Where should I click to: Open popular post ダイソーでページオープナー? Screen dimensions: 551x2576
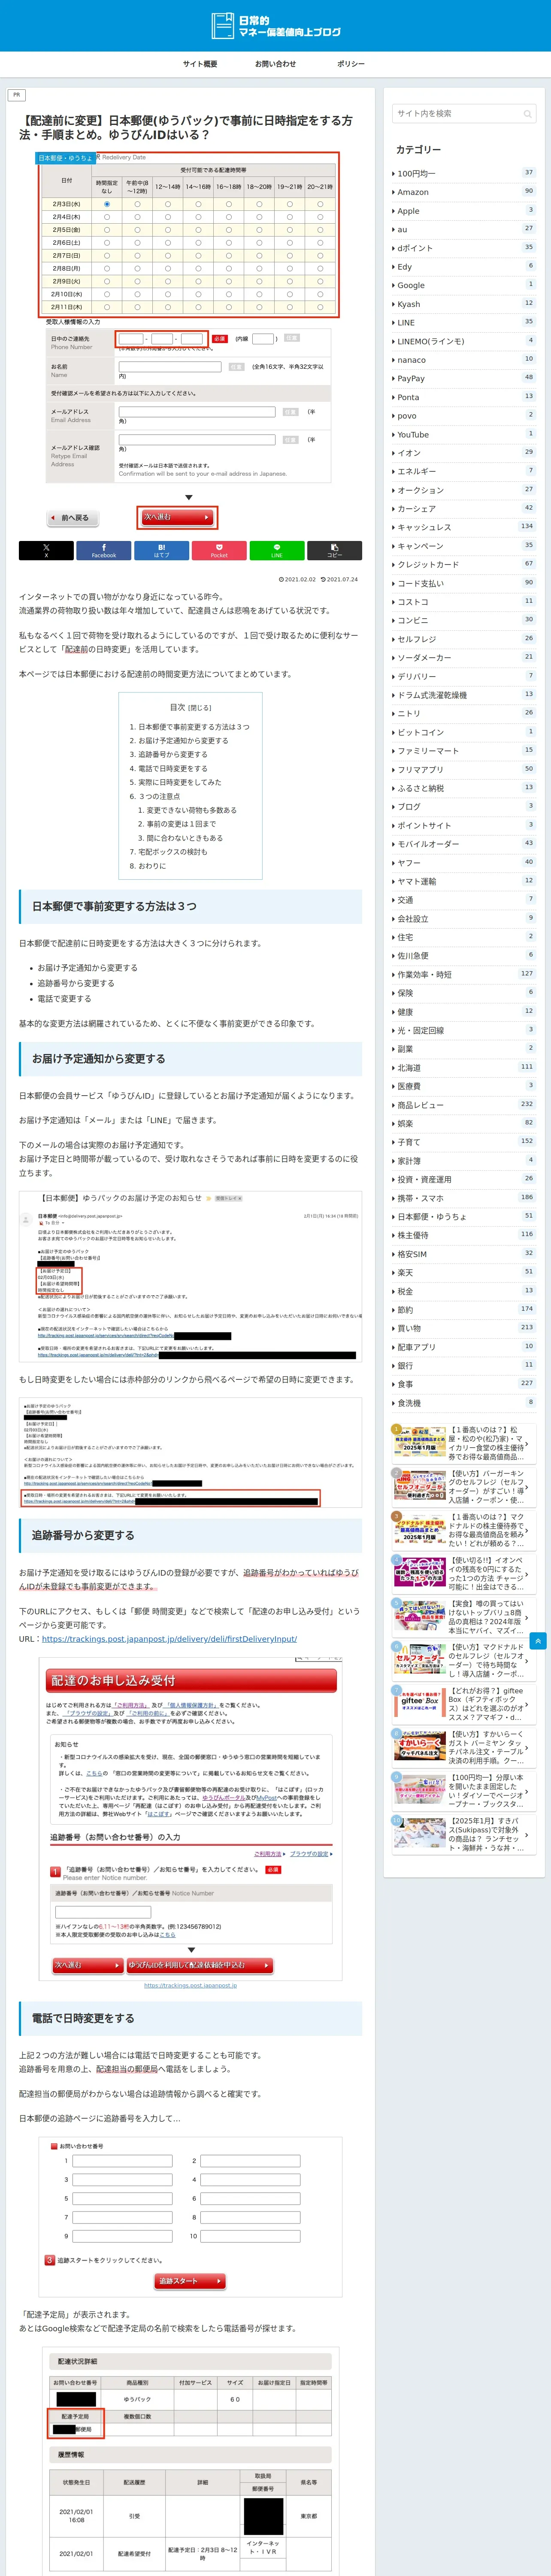463,1791
